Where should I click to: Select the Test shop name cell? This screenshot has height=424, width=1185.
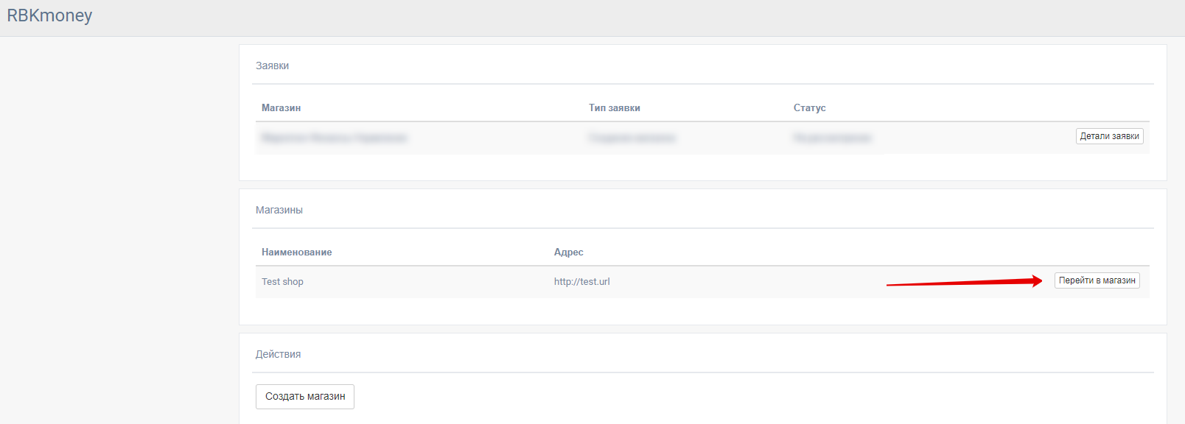(x=282, y=281)
